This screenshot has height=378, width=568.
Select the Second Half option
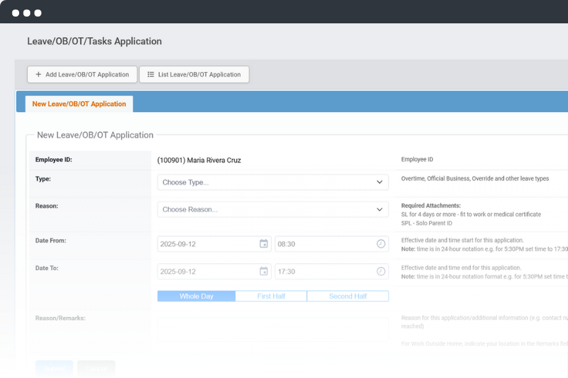pos(348,296)
